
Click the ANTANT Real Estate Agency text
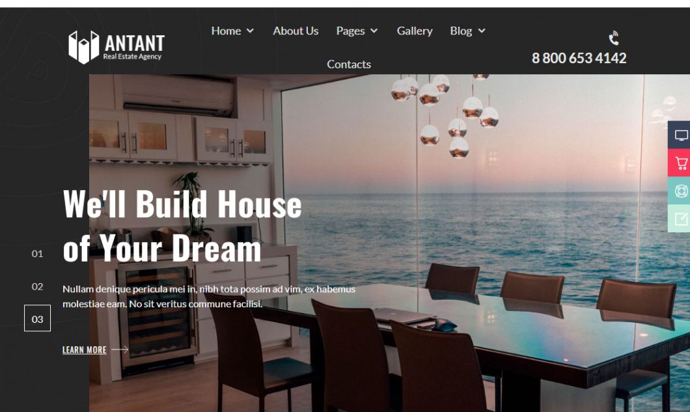click(134, 47)
